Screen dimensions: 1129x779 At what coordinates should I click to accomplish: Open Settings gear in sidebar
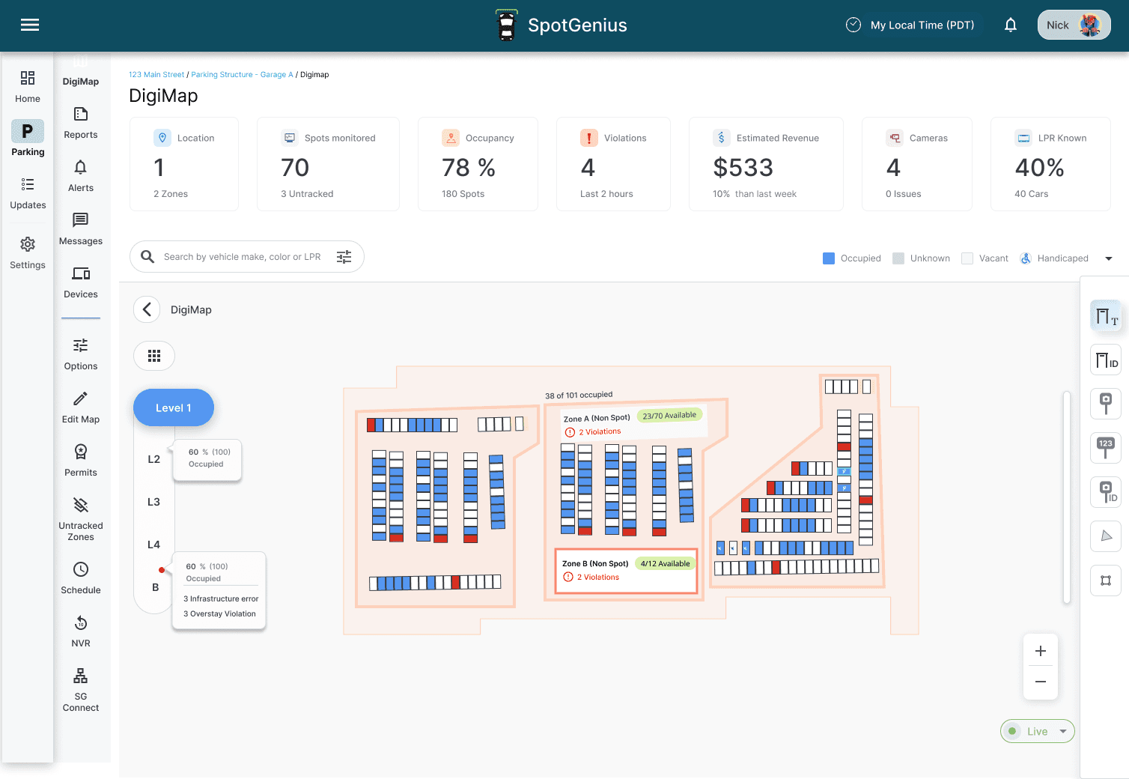pos(28,253)
